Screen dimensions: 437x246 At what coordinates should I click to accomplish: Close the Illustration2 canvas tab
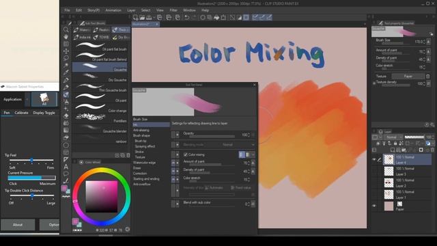157,25
